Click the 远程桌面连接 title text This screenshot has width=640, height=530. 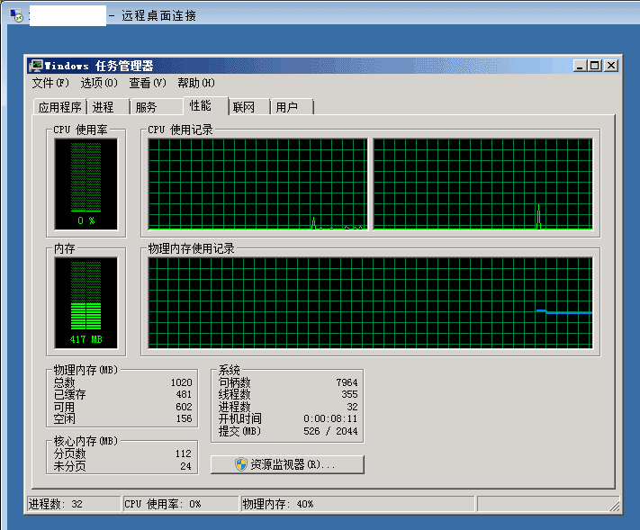tap(158, 15)
